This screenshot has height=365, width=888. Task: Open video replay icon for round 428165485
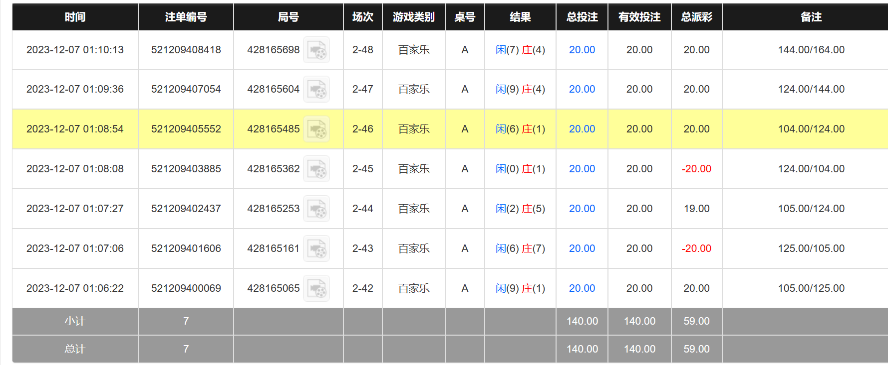pos(316,129)
